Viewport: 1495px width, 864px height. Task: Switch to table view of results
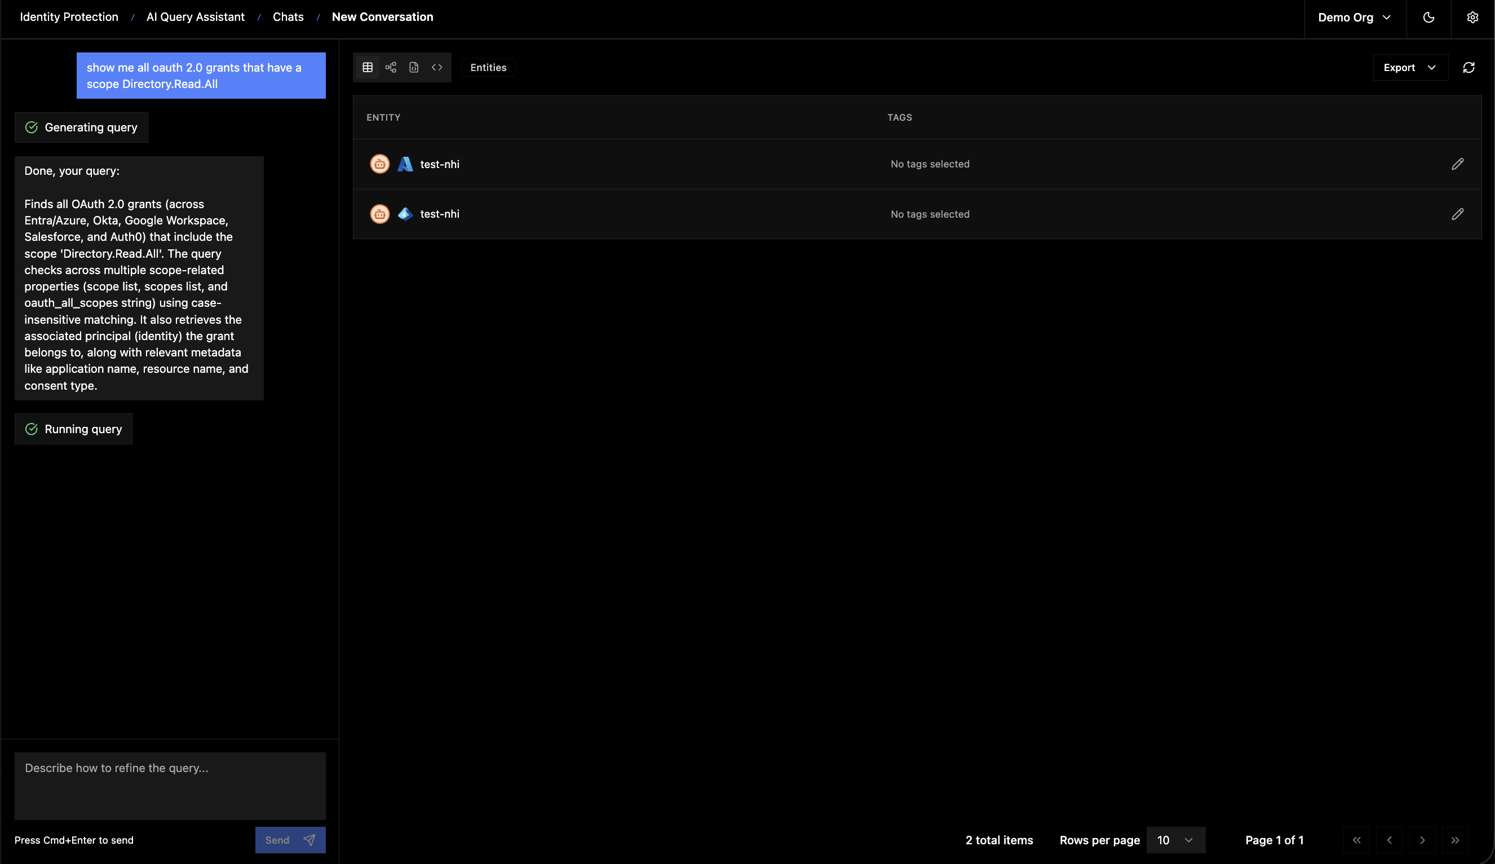[x=368, y=67]
